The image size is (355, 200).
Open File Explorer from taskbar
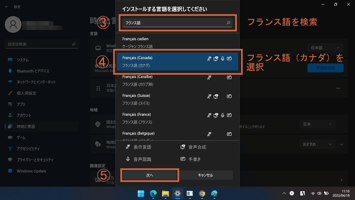tap(165, 193)
